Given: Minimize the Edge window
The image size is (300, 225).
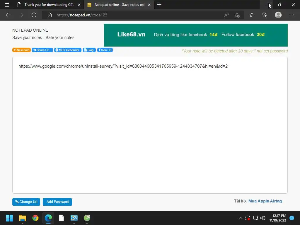Looking at the screenshot, I should [x=266, y=5].
